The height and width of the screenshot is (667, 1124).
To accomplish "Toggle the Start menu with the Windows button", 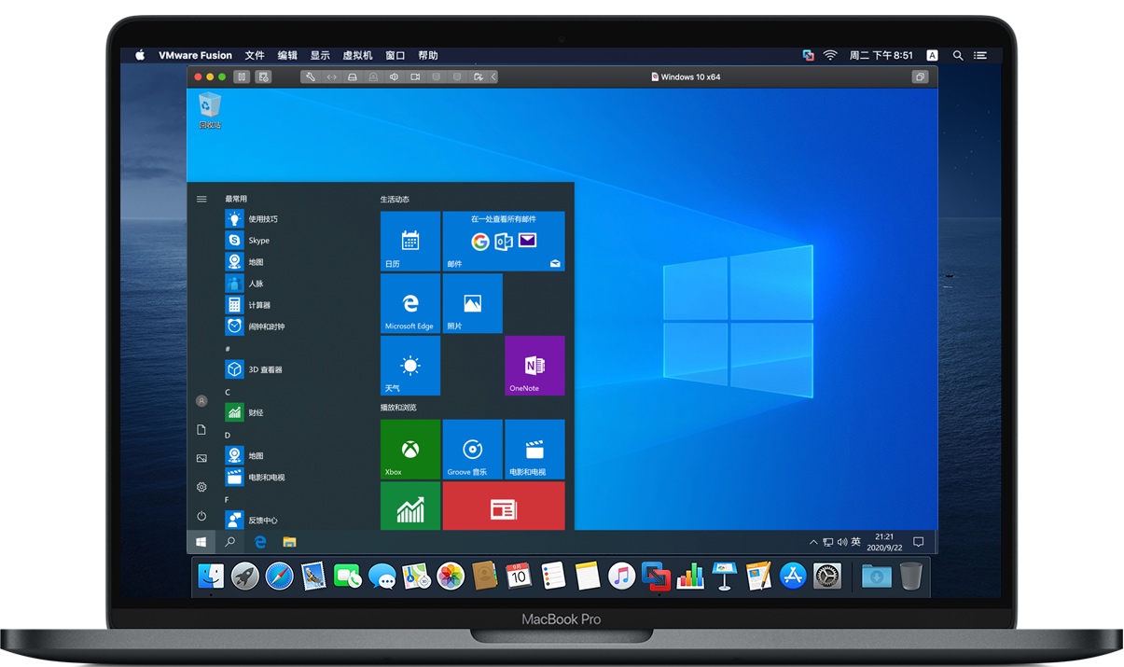I will (x=201, y=541).
